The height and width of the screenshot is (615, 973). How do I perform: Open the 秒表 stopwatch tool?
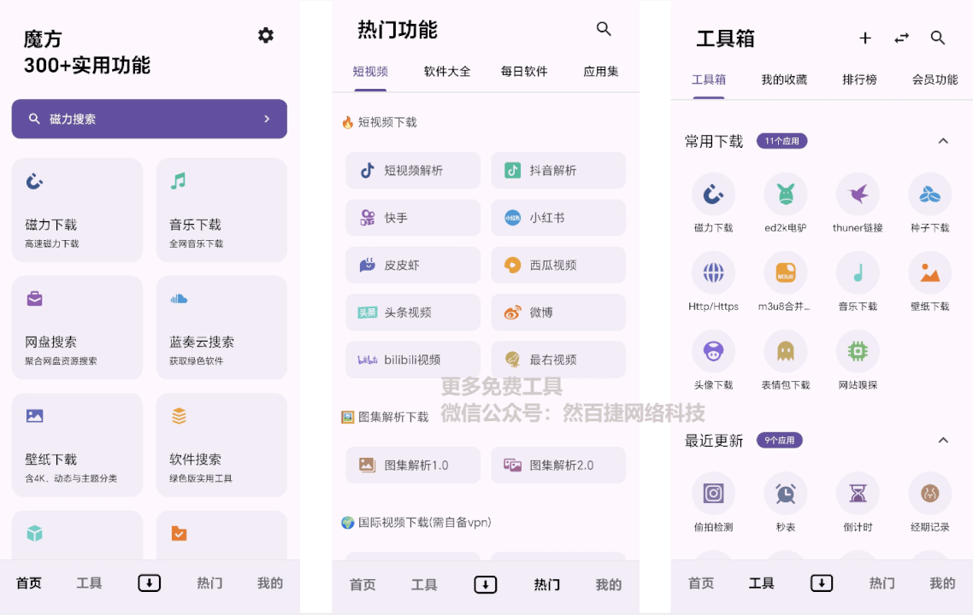[x=785, y=501]
